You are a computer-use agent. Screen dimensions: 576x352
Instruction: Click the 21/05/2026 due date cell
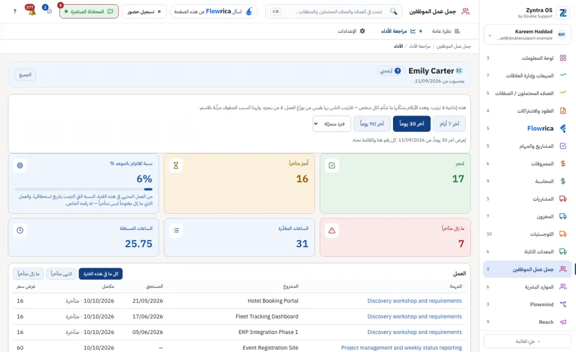[x=148, y=301]
